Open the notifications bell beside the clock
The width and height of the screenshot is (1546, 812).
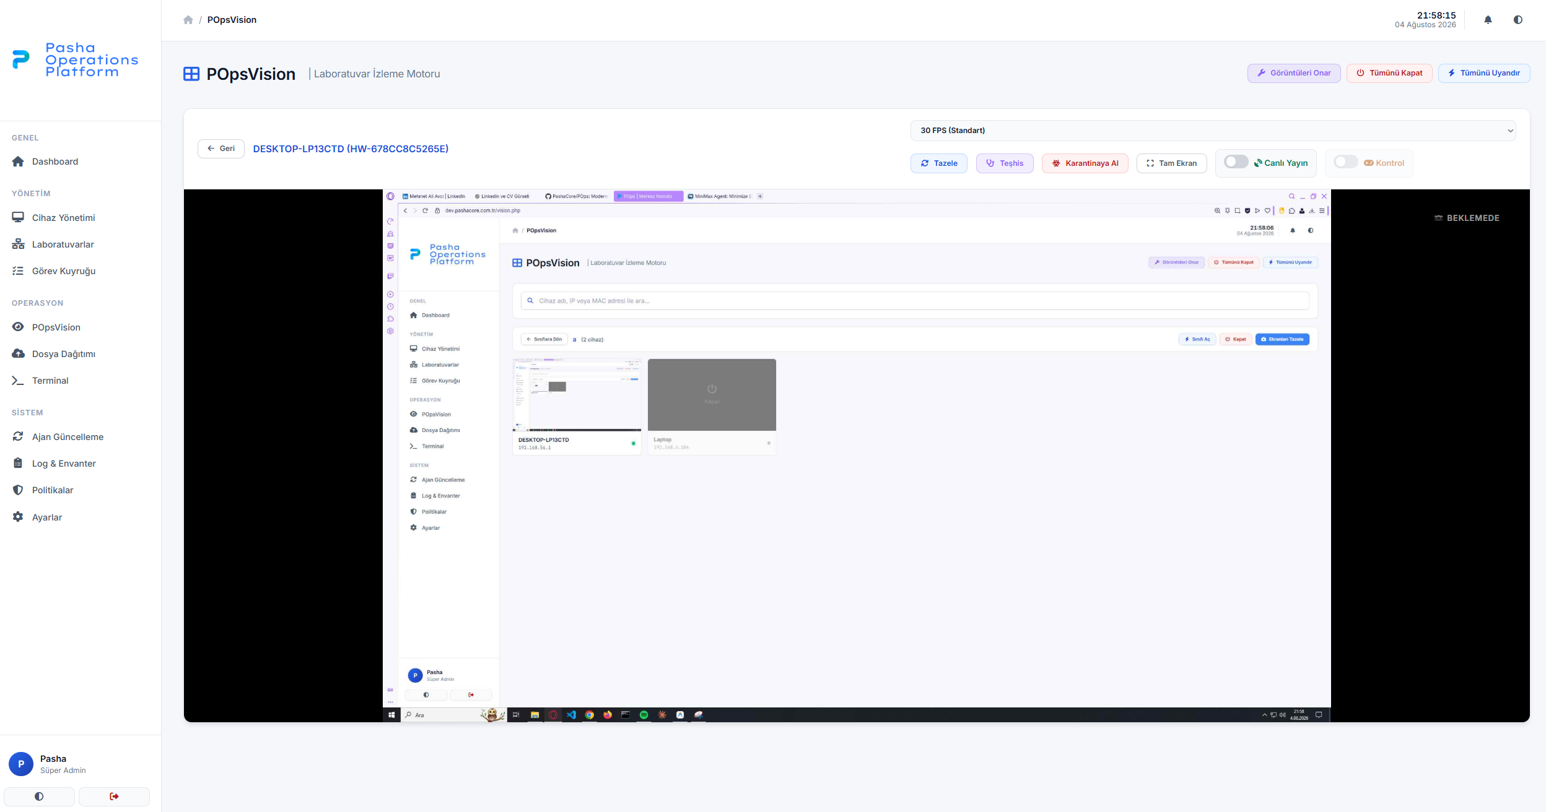pyautogui.click(x=1488, y=20)
